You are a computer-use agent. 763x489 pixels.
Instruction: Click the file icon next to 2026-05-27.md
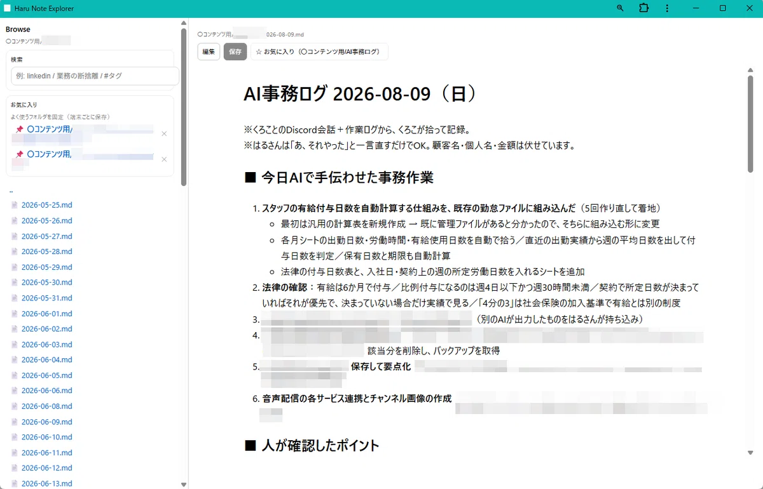(15, 236)
